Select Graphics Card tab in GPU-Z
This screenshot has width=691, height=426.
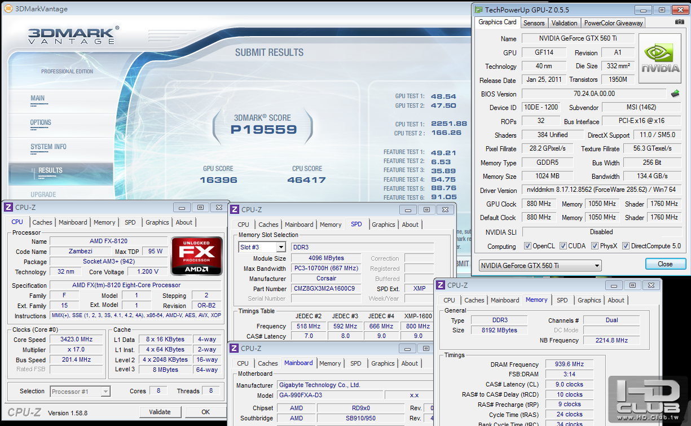(x=498, y=22)
